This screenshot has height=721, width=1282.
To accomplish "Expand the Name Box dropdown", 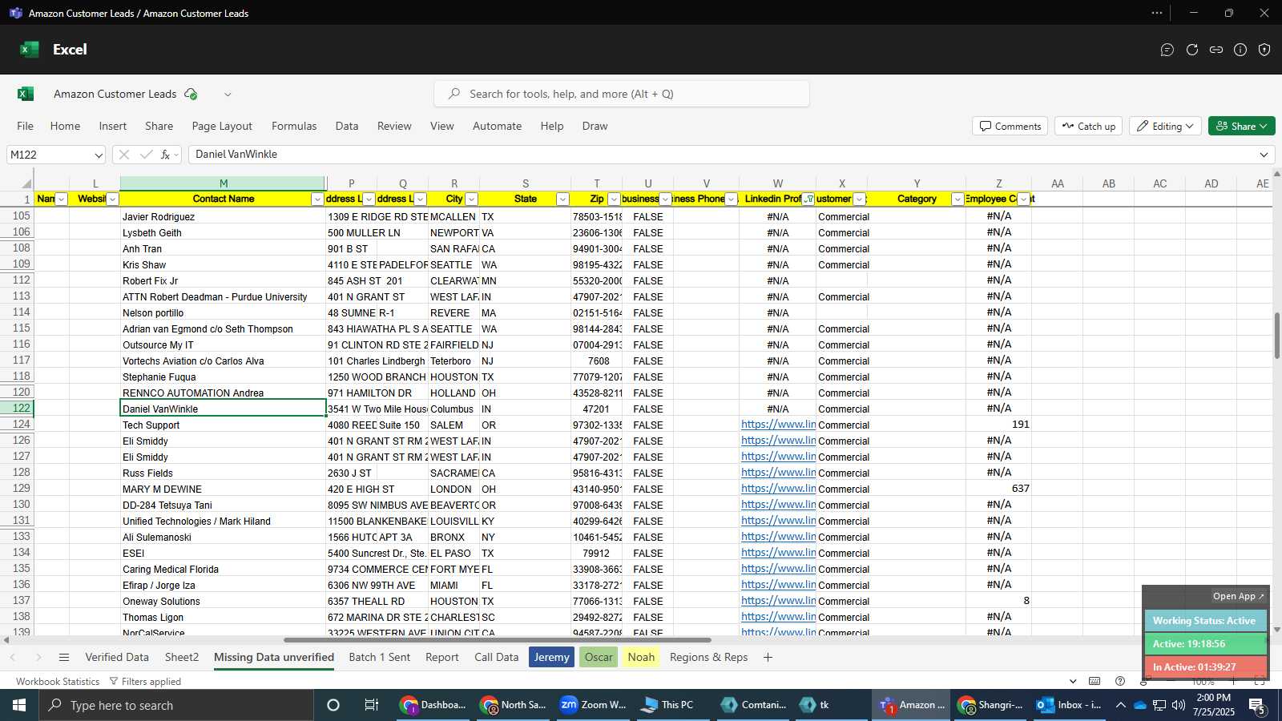I will pyautogui.click(x=98, y=155).
